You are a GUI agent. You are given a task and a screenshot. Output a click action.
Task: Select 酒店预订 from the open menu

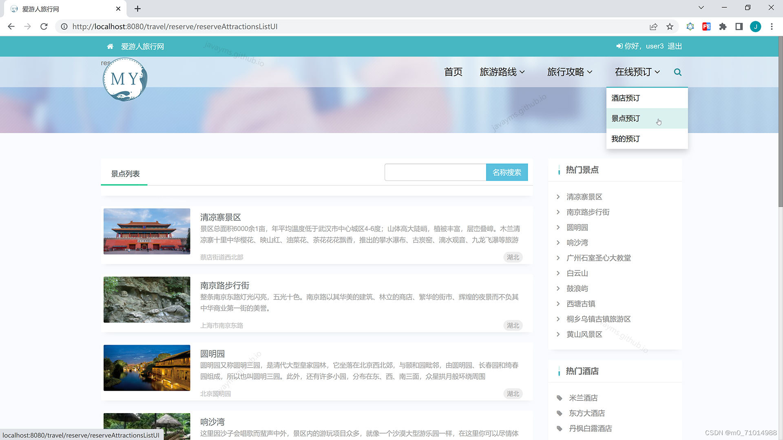pyautogui.click(x=626, y=98)
